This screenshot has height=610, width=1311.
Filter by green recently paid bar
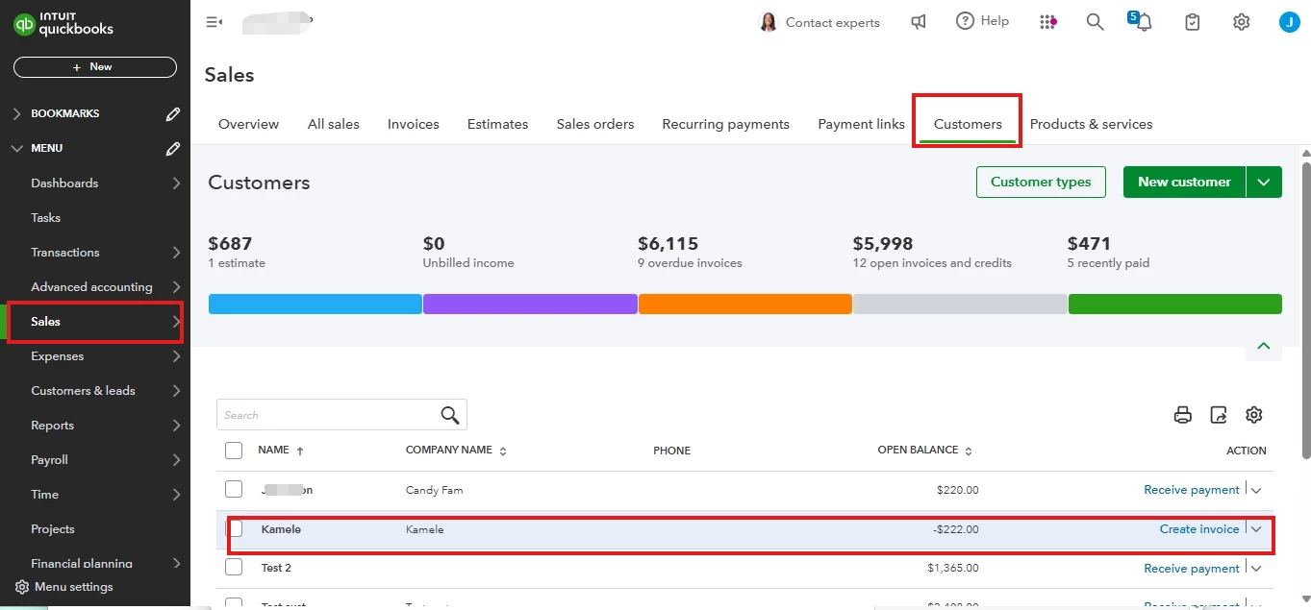1175,304
